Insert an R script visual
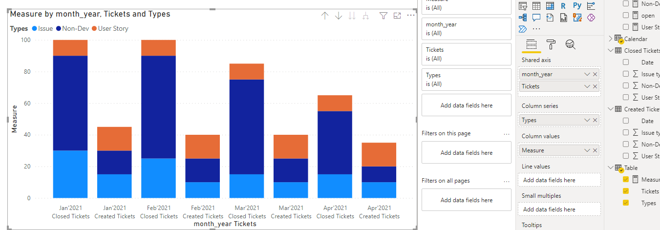 click(x=563, y=6)
